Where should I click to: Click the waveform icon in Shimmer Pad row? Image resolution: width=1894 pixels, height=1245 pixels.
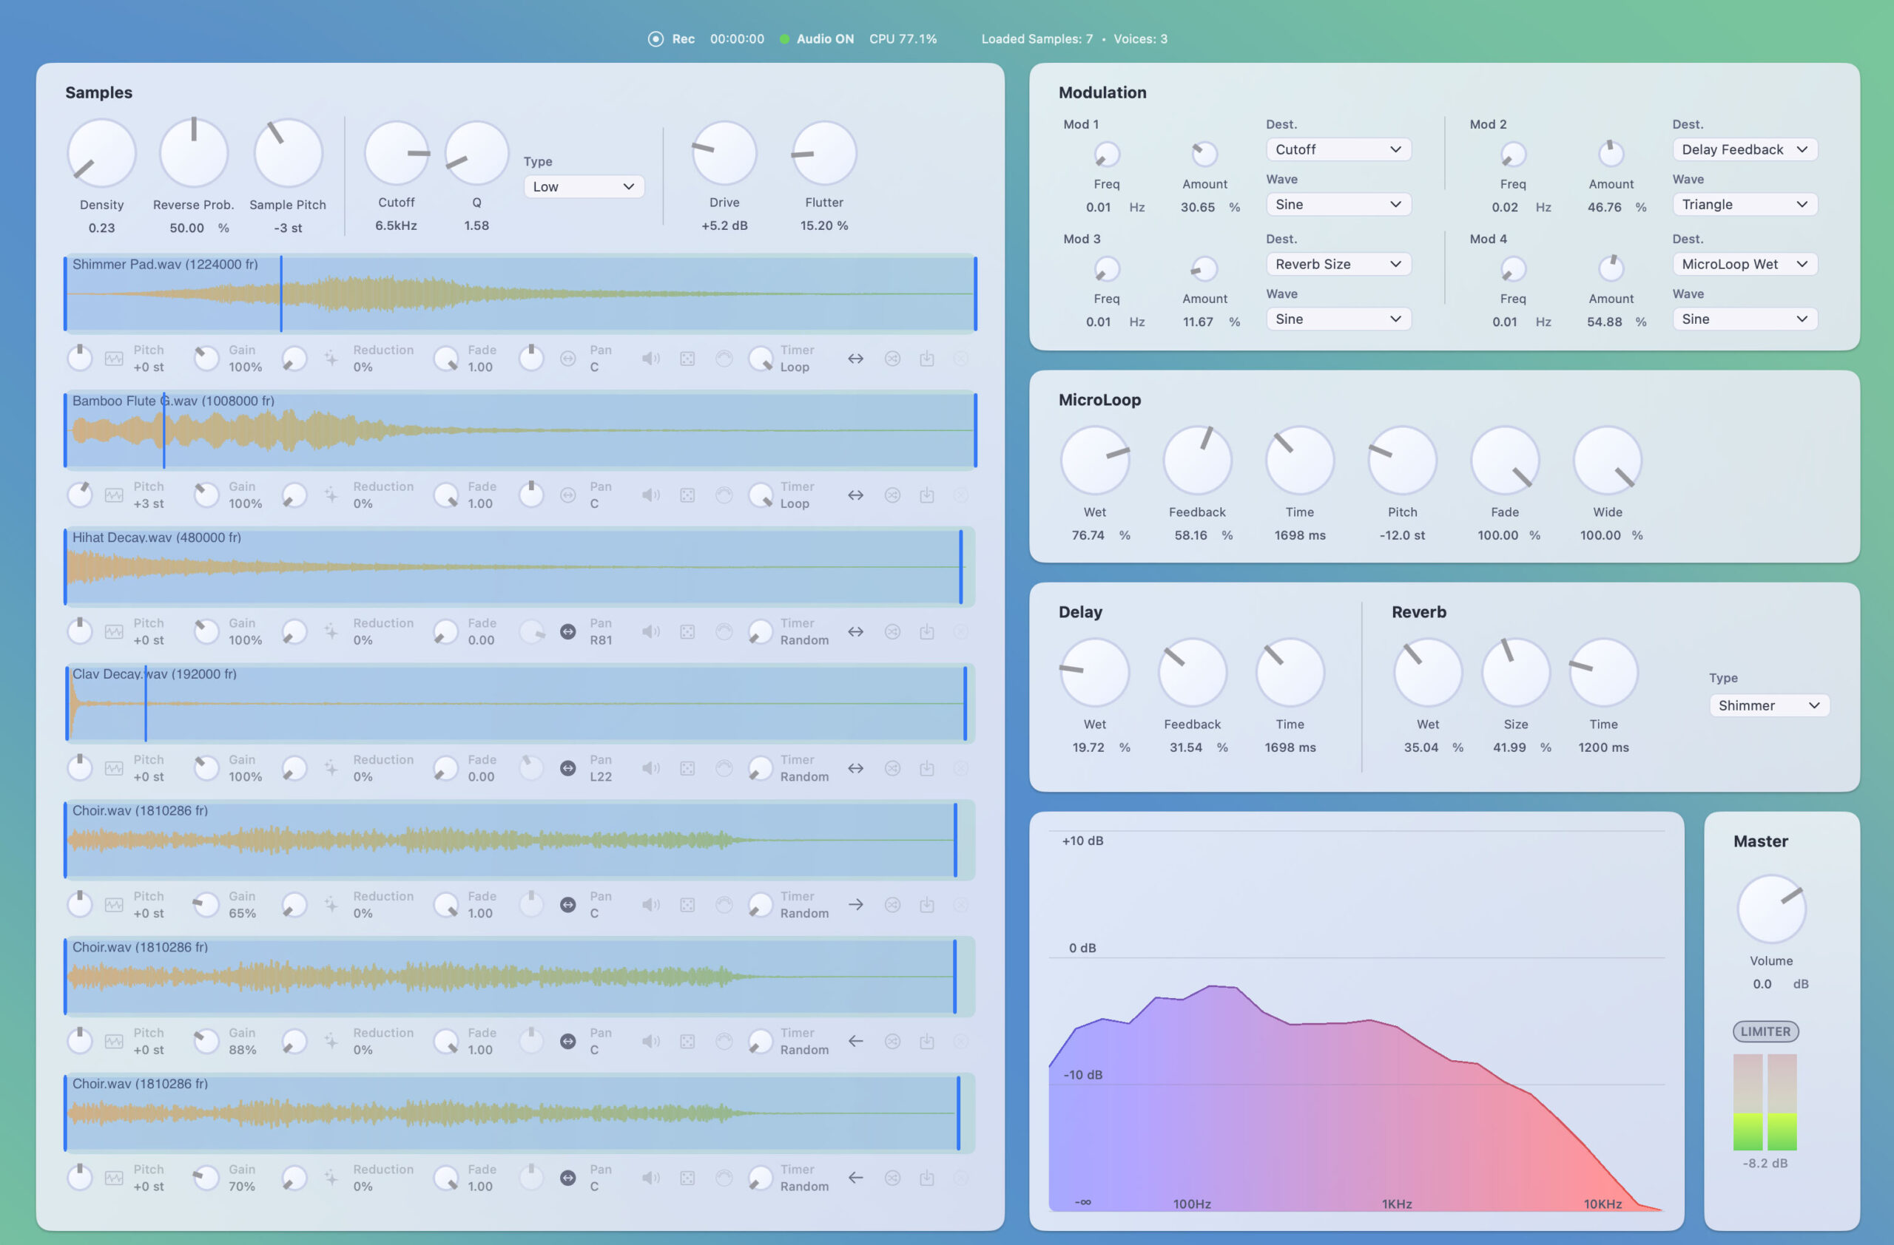point(114,359)
